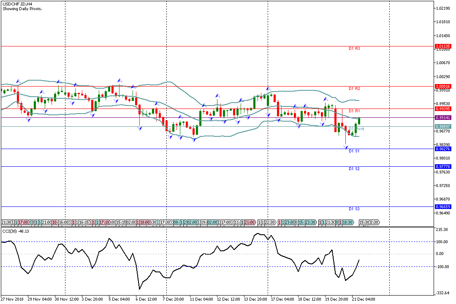Click the USDCHF.ID,H4 chart title
Viewport: 456px width, 304px height.
[18, 4]
